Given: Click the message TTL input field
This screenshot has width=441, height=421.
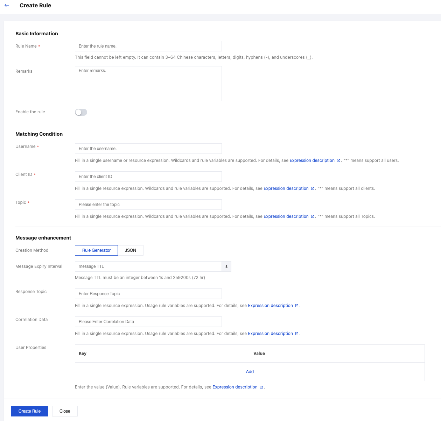Looking at the screenshot, I should pos(148,266).
